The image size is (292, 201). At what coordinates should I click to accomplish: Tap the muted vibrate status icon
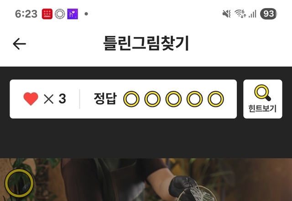(227, 14)
